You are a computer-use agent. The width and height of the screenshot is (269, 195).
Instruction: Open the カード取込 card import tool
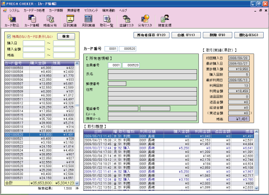12,21
